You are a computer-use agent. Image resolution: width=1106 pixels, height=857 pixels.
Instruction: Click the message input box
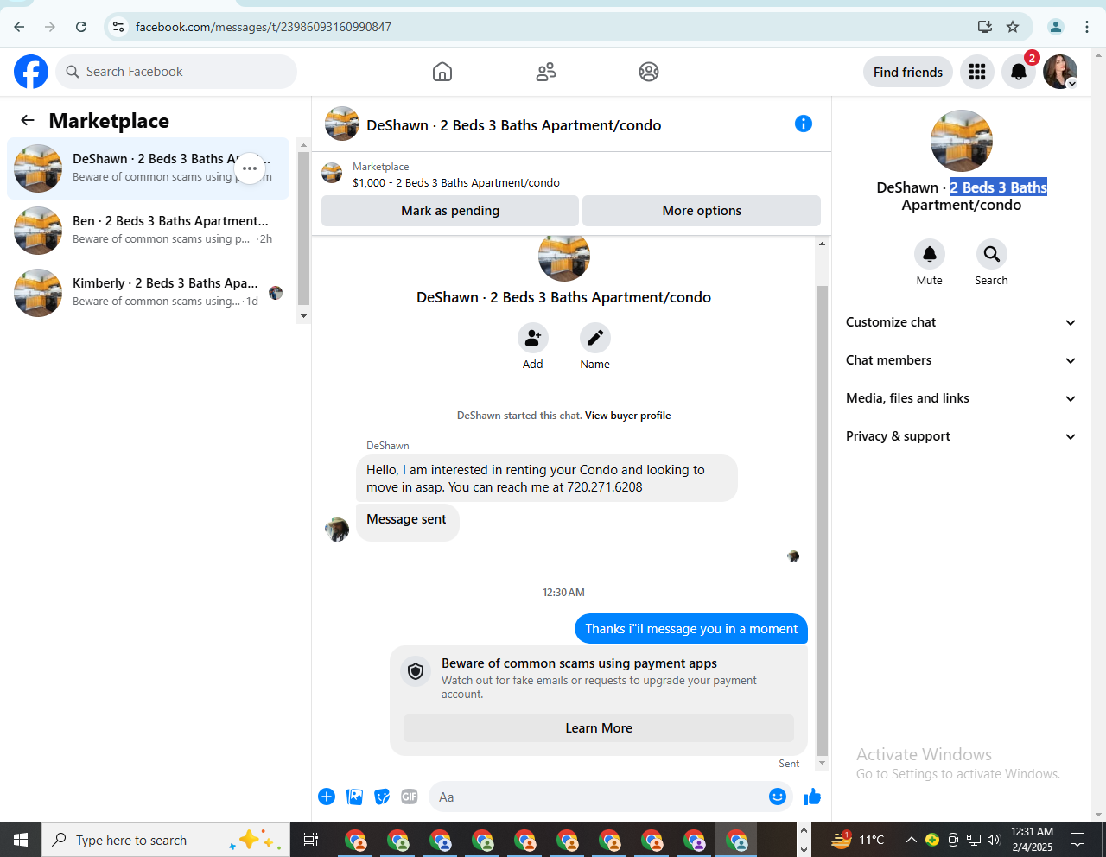601,797
